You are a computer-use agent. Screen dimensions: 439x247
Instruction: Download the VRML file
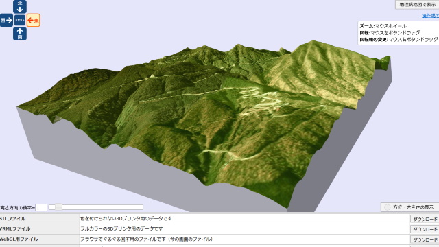(x=425, y=229)
